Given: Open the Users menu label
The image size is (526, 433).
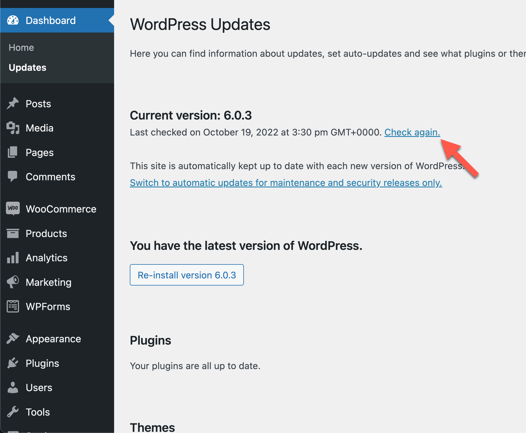Looking at the screenshot, I should tap(39, 388).
